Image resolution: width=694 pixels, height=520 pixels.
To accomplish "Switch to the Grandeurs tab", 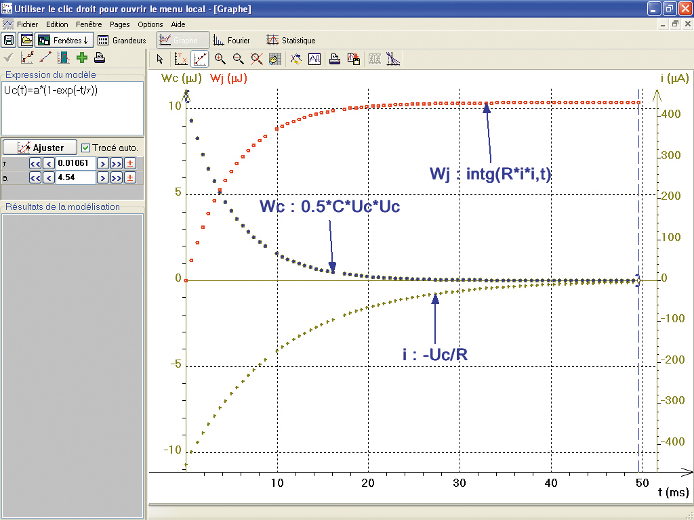I will [x=122, y=40].
